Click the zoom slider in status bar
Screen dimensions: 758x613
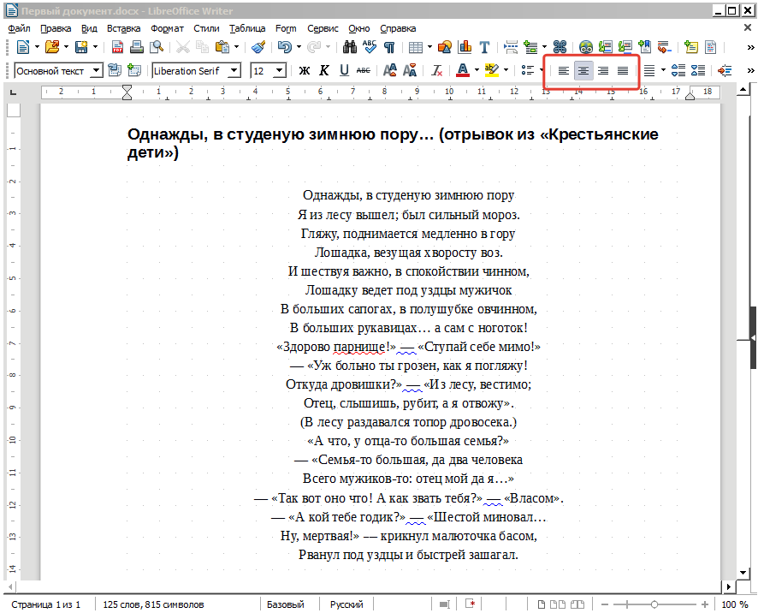pos(654,604)
